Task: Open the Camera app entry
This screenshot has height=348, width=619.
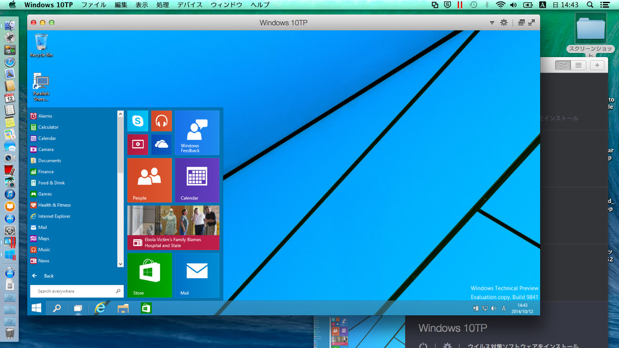Action: click(x=42, y=150)
